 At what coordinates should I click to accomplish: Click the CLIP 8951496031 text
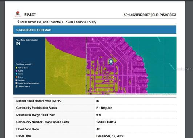164,15
